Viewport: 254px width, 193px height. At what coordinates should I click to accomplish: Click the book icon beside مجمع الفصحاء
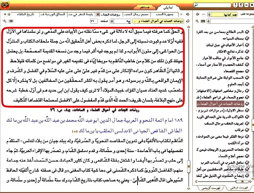[247, 71]
